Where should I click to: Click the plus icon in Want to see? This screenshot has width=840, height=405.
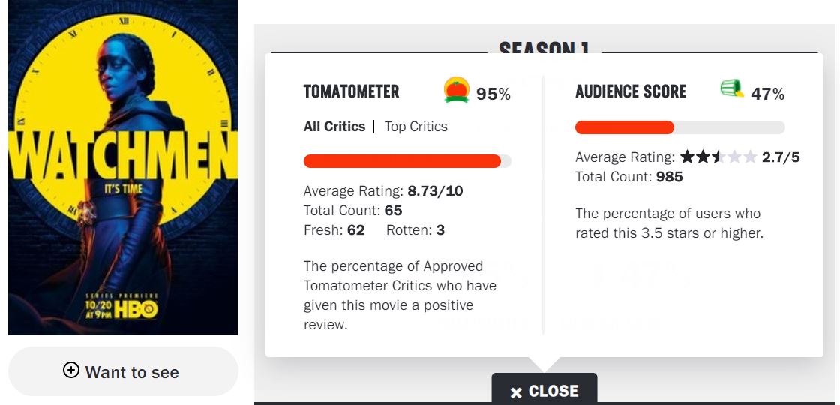(x=71, y=370)
